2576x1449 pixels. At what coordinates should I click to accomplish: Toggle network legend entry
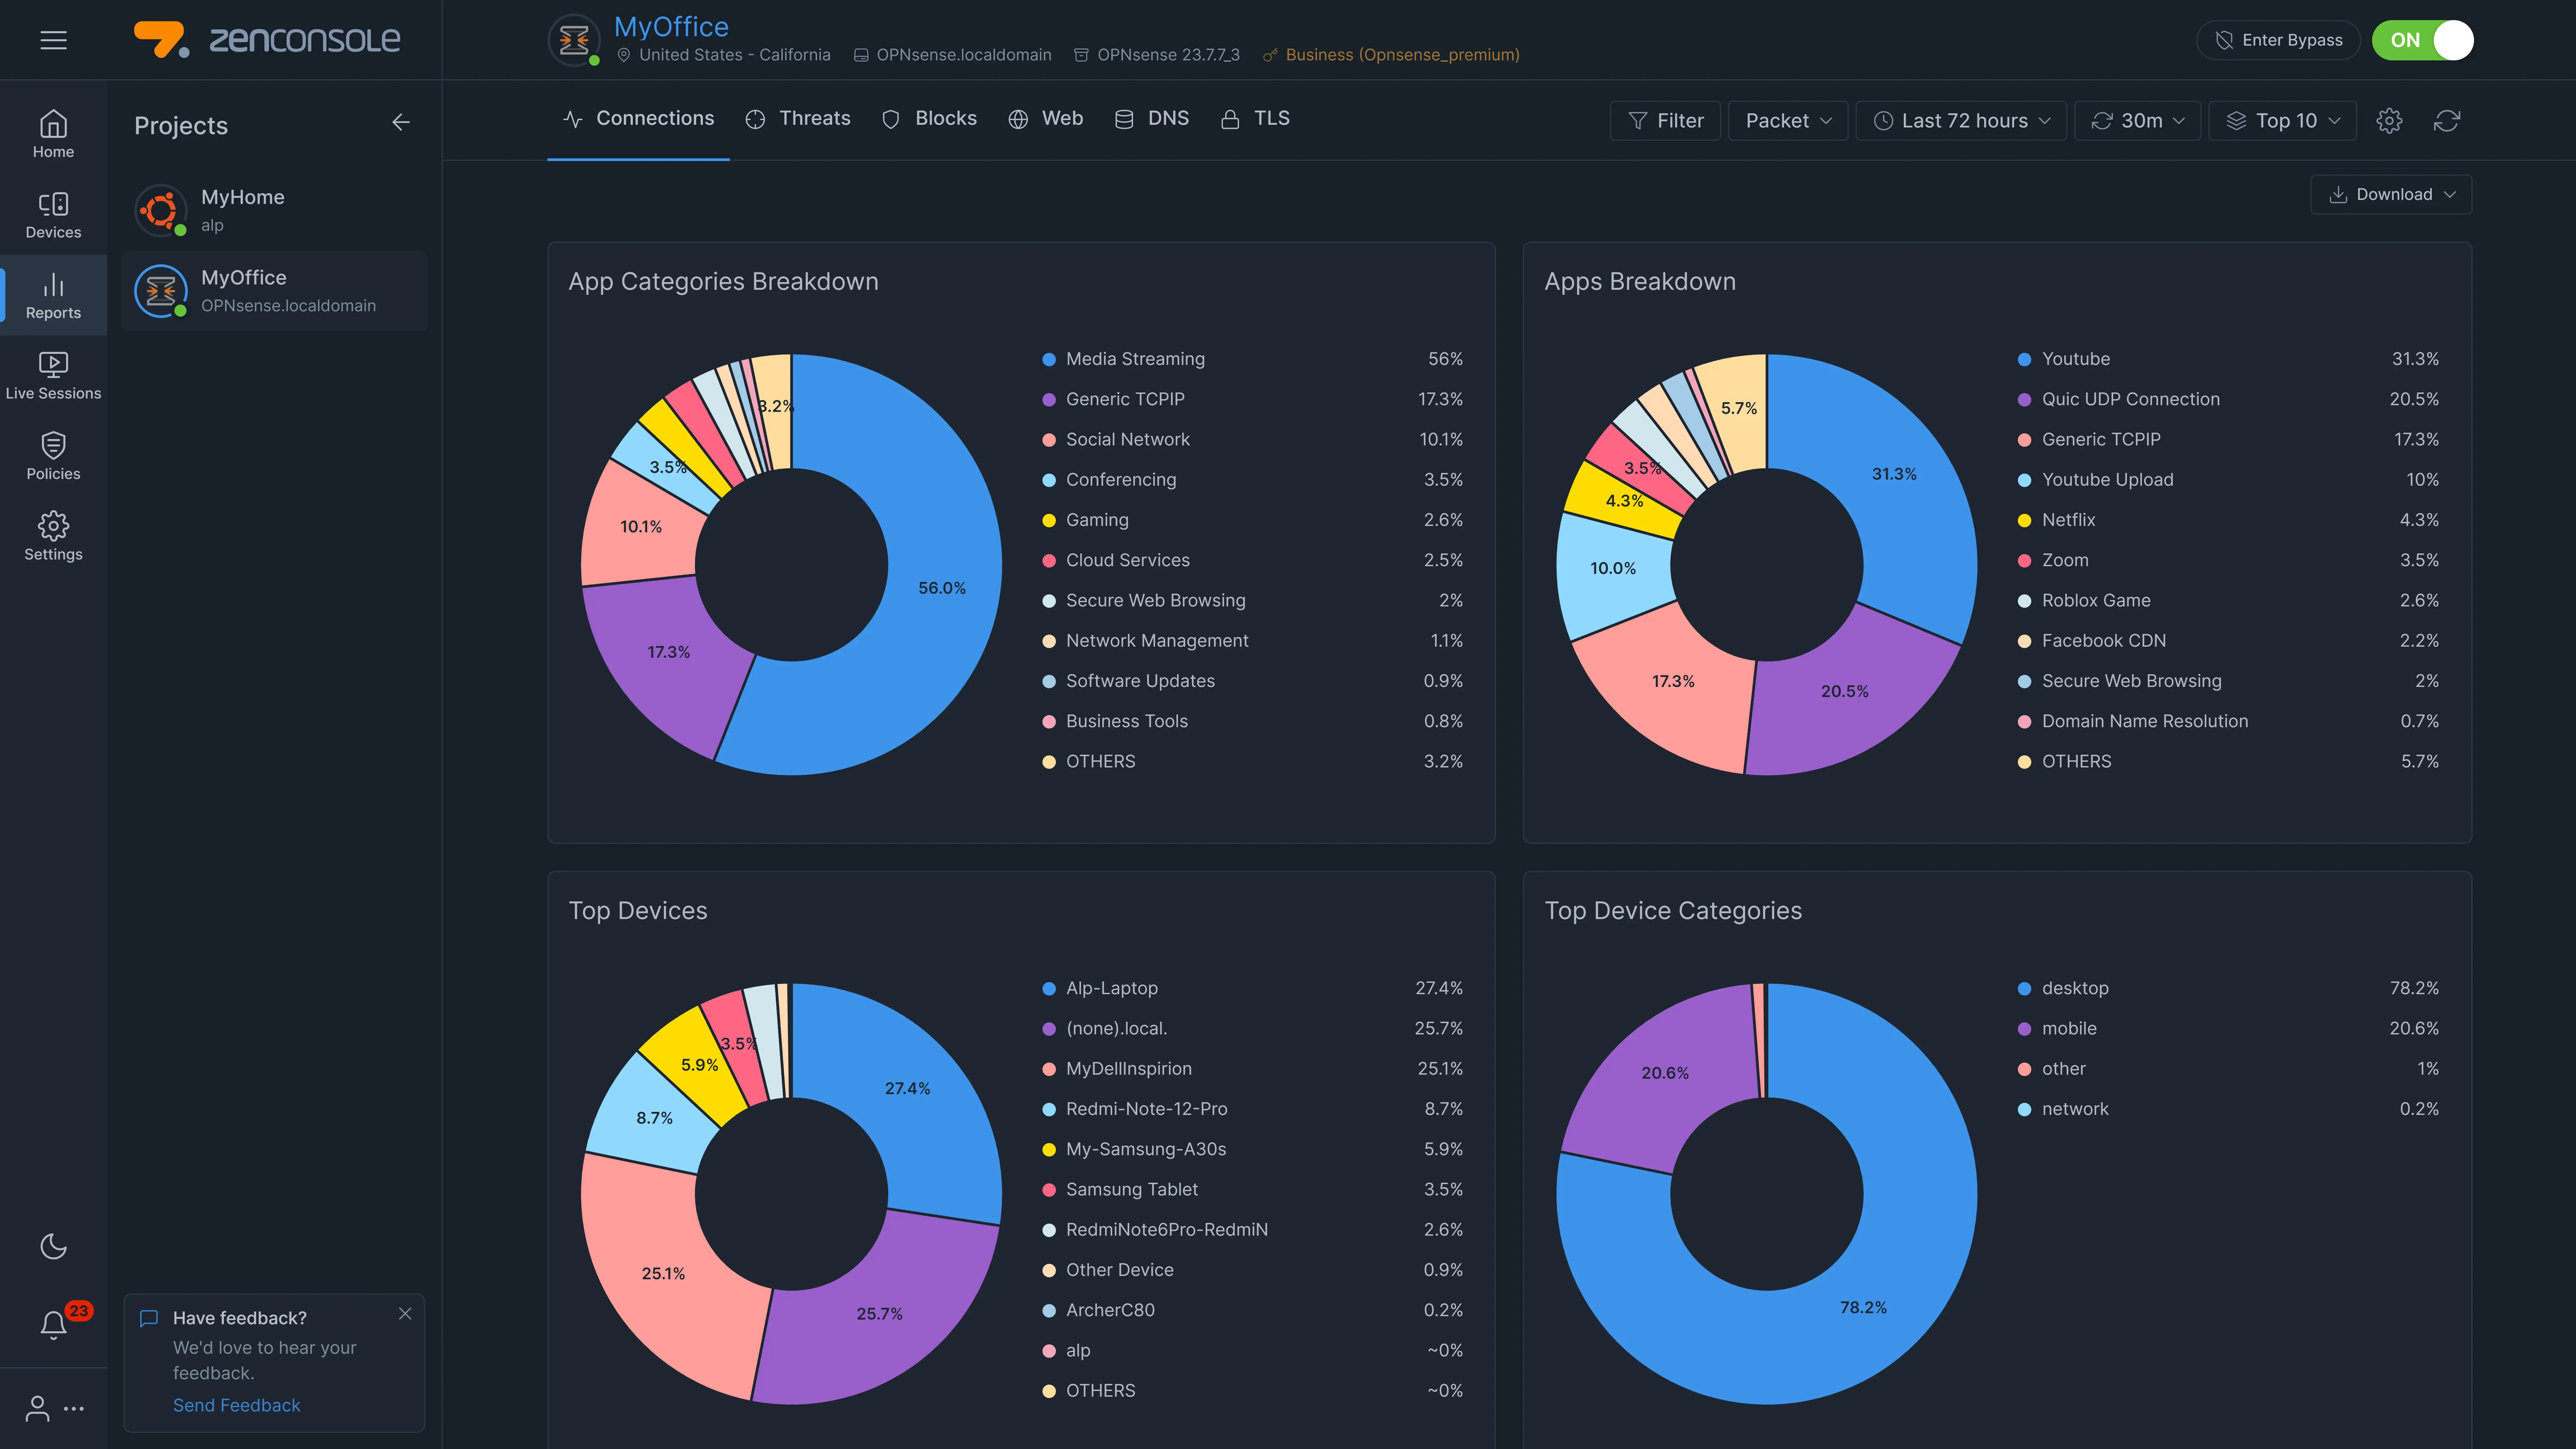click(x=2228, y=1109)
